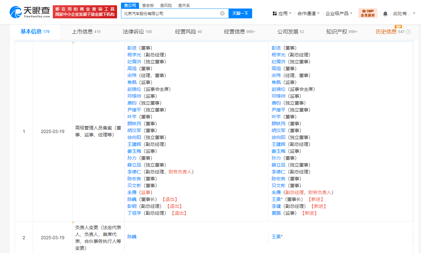Open the 应用 apps grid menu
Image resolution: width=421 pixels, height=253 pixels.
pyautogui.click(x=282, y=13)
